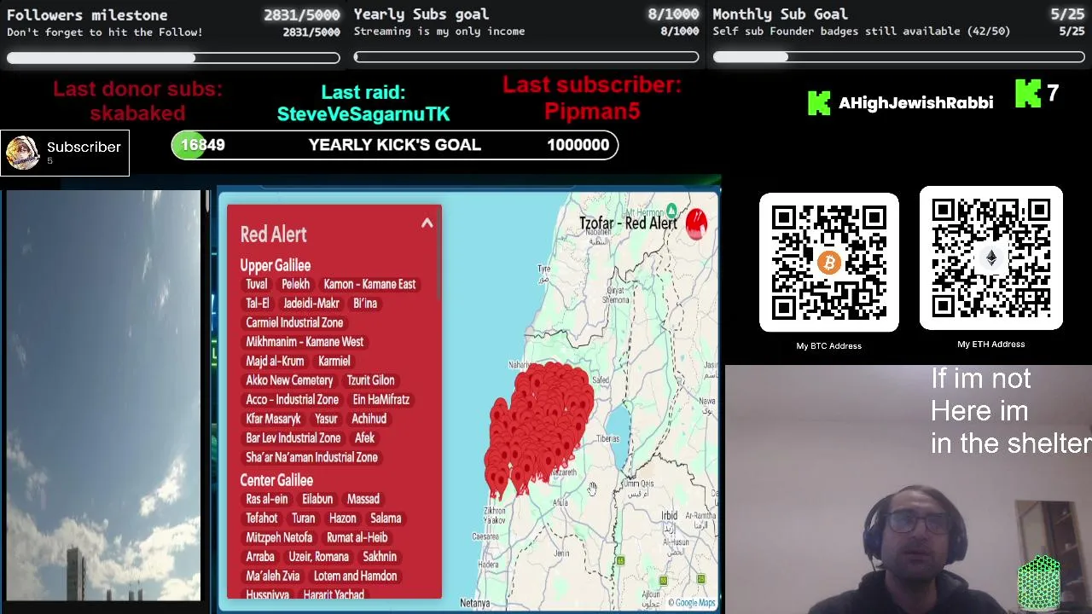Select the Rumat al-Heib entry
This screenshot has width=1092, height=614.
point(357,537)
